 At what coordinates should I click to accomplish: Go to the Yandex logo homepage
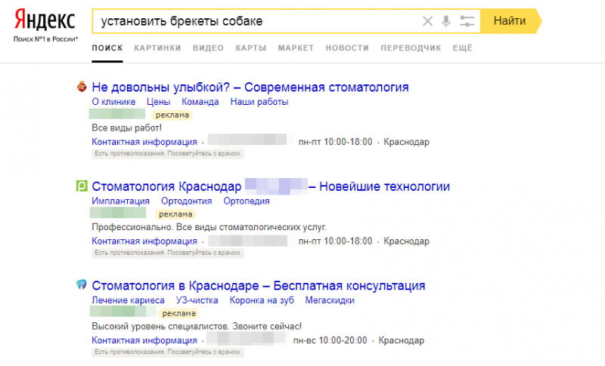45,20
